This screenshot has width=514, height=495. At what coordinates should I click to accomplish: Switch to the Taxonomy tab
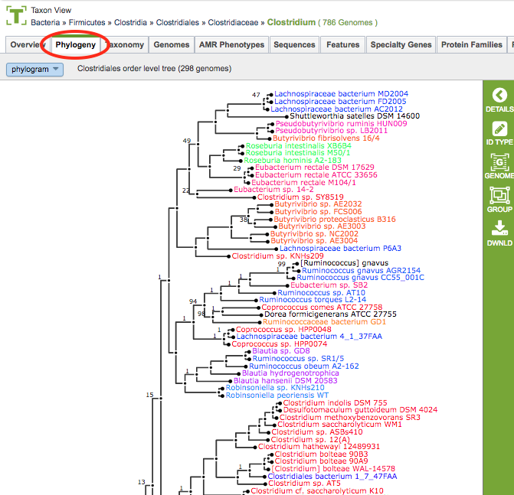click(125, 44)
